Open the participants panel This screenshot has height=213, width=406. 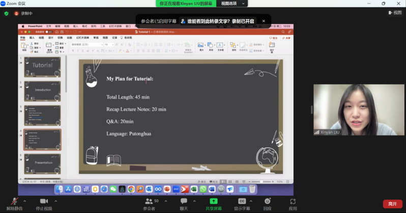pos(149,201)
